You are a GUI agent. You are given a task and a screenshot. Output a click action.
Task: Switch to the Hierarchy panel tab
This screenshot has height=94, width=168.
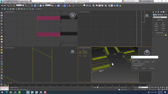158,12
